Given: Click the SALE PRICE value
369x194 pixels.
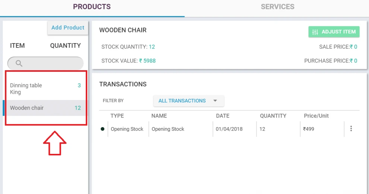Looking at the screenshot, I should tap(353, 47).
